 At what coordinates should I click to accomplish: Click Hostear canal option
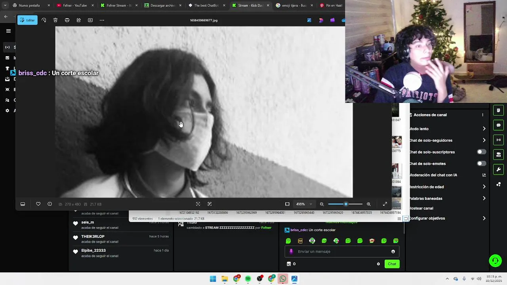[421, 208]
